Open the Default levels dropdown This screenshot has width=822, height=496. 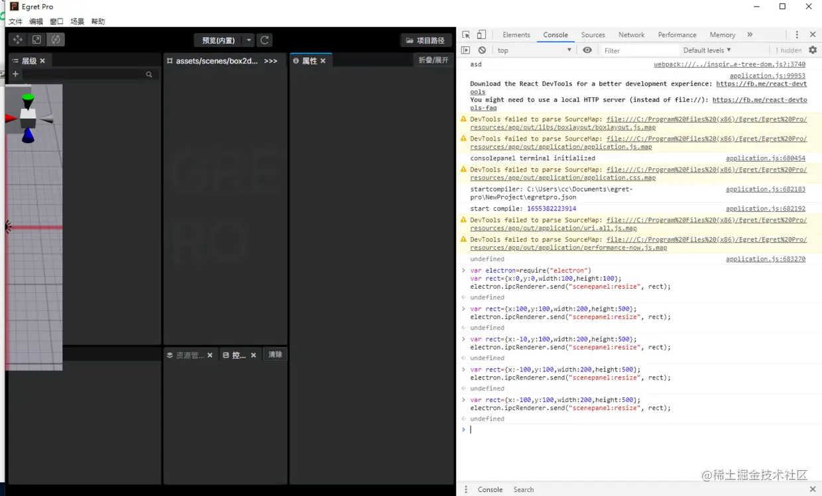tap(707, 50)
